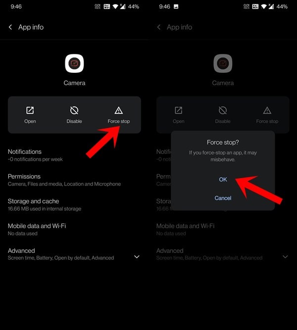Dismiss the Force stop dialog with Cancel

click(223, 198)
